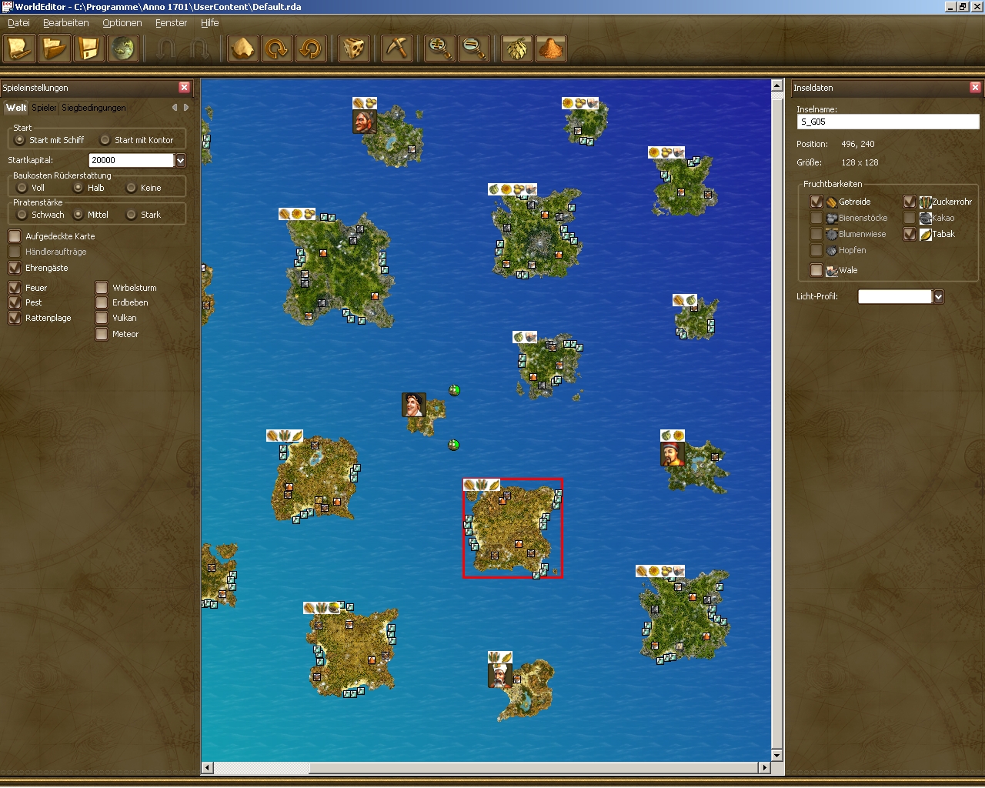Open the Optionen menu

click(x=122, y=23)
